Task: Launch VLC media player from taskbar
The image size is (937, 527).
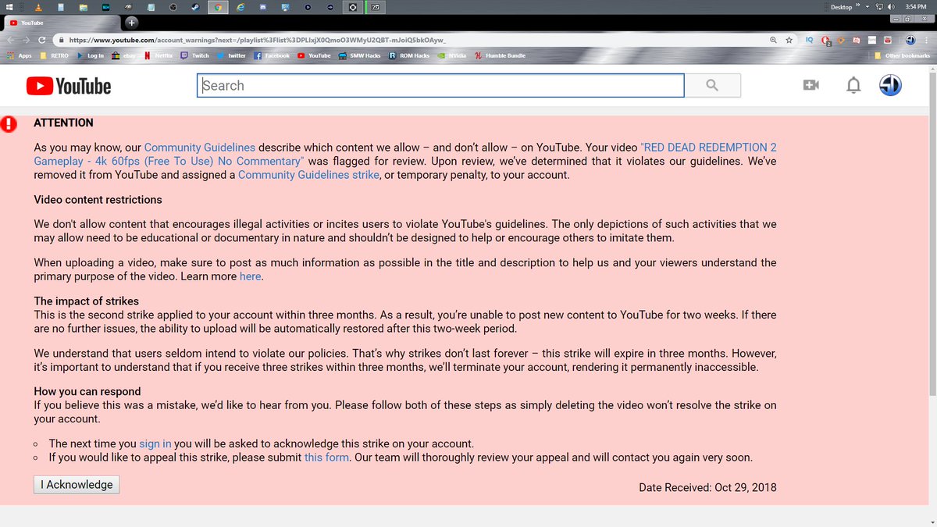Action: coord(39,7)
